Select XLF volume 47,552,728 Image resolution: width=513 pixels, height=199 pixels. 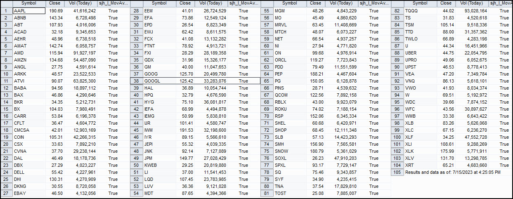(472, 137)
